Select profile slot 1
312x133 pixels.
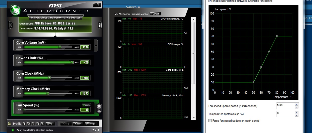click(24, 124)
